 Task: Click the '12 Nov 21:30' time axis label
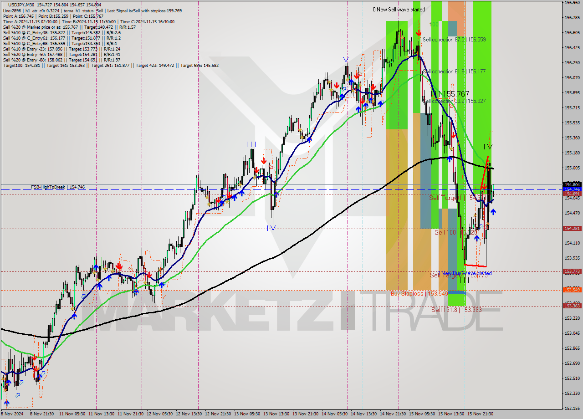pos(217,414)
